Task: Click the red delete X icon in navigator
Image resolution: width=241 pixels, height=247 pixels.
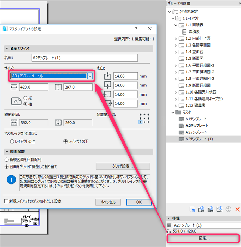Action: point(237,209)
